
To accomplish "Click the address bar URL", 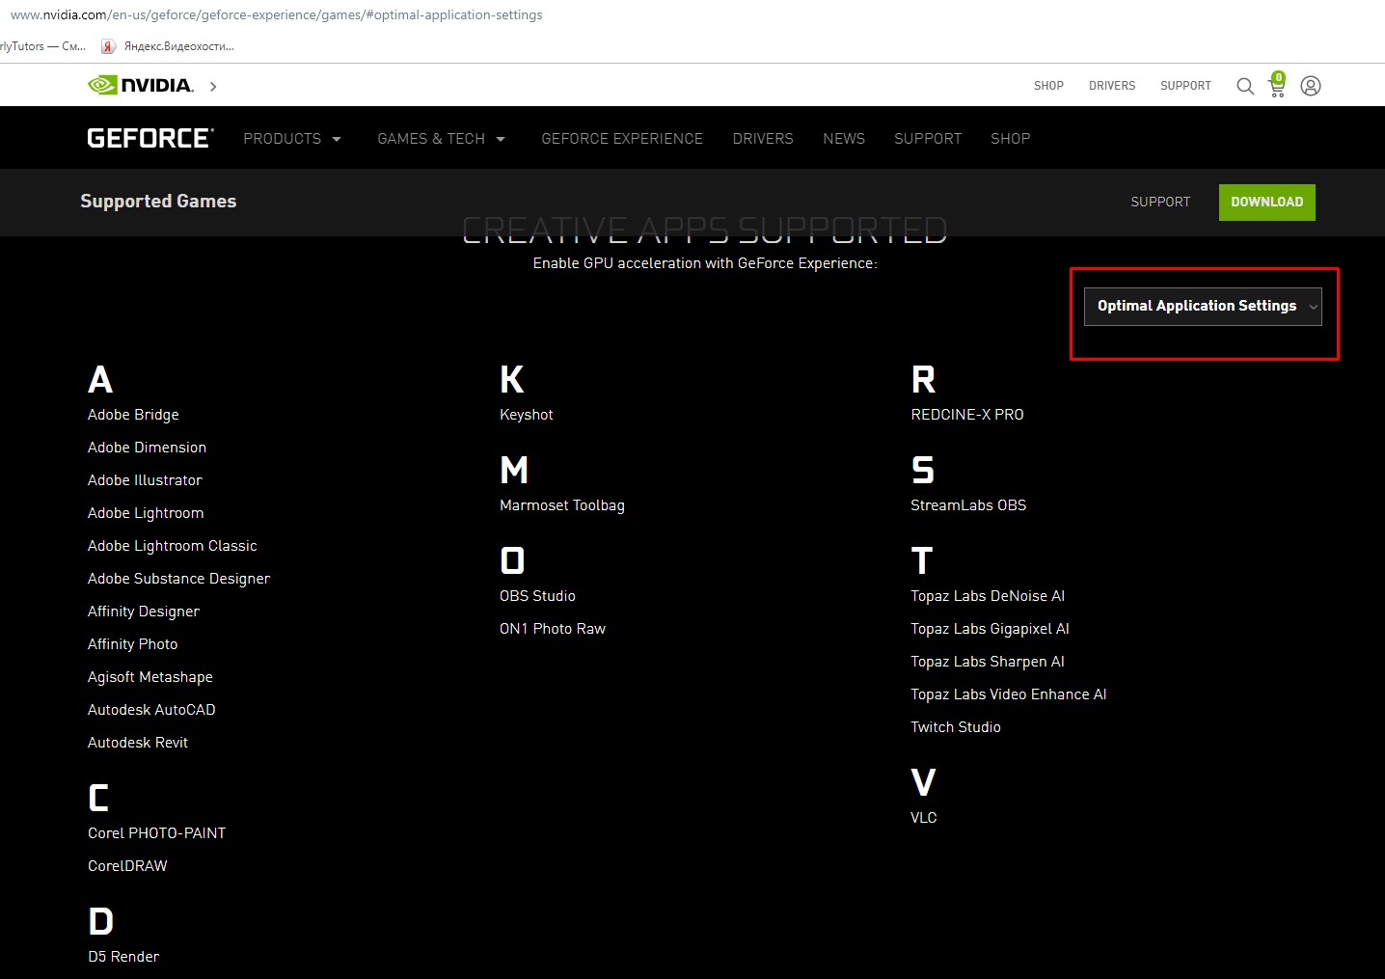I will click(277, 14).
